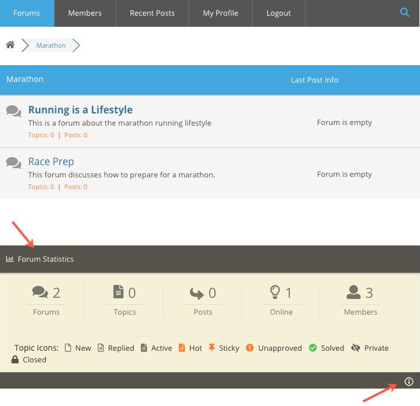Go to the Members menu item
The height and width of the screenshot is (406, 420).
(x=85, y=13)
